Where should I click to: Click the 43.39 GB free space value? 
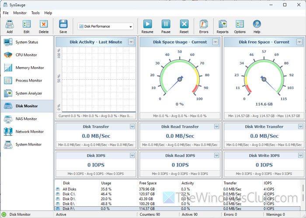pyautogui.click(x=146, y=199)
